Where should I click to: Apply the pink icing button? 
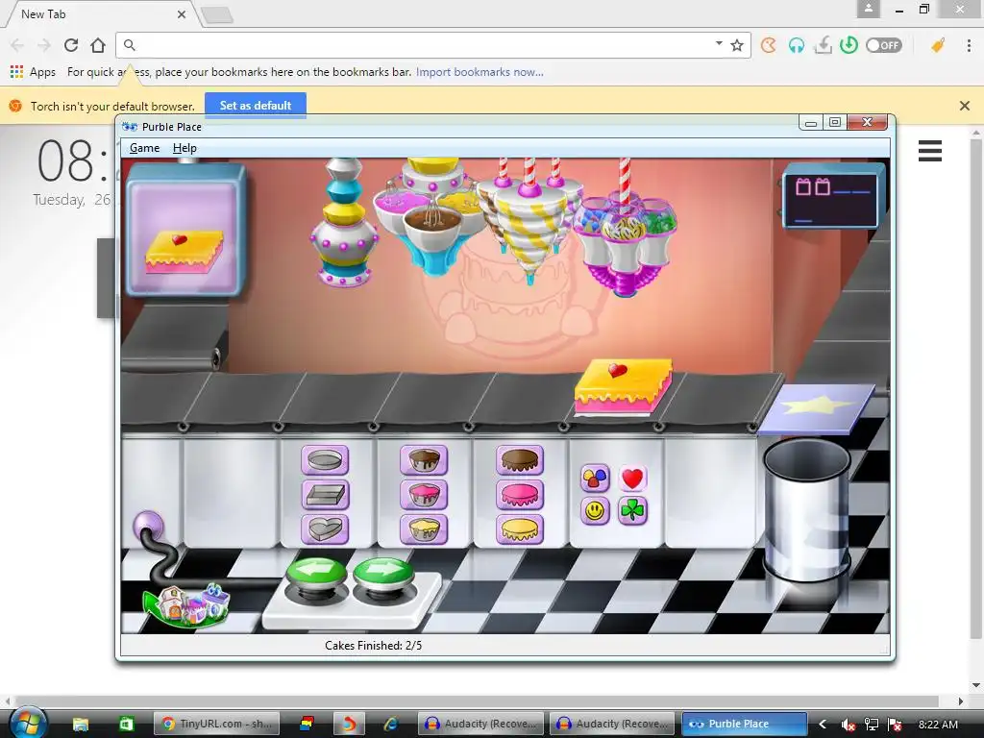(520, 495)
